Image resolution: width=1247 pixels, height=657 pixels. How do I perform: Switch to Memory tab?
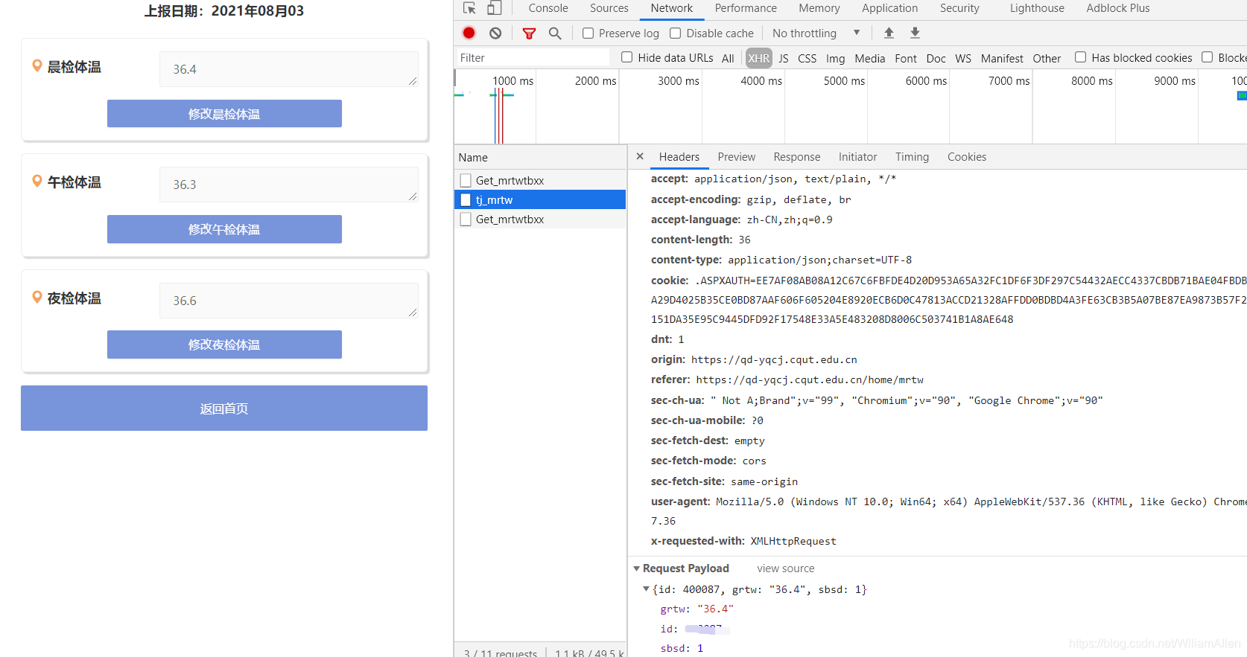click(819, 8)
